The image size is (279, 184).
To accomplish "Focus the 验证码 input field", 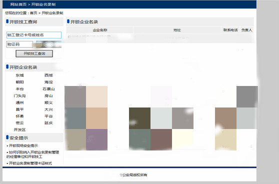I will 20,44.
